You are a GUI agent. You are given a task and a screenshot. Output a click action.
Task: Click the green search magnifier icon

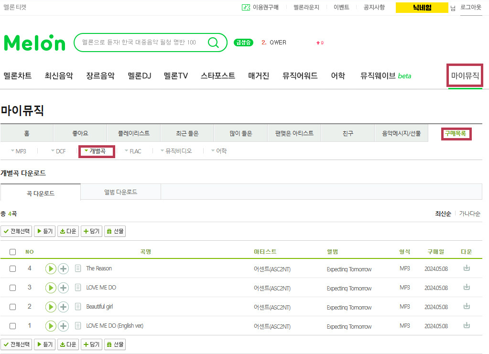click(213, 43)
